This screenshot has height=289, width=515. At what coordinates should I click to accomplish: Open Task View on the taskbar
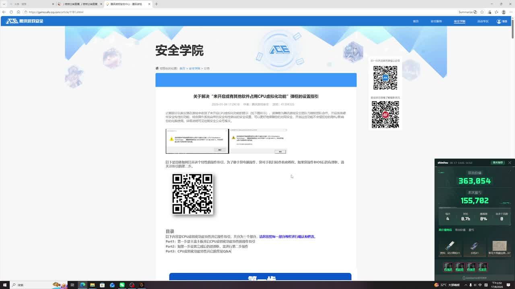(x=72, y=285)
